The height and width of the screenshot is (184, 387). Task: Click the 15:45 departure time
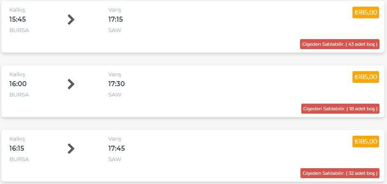click(17, 19)
